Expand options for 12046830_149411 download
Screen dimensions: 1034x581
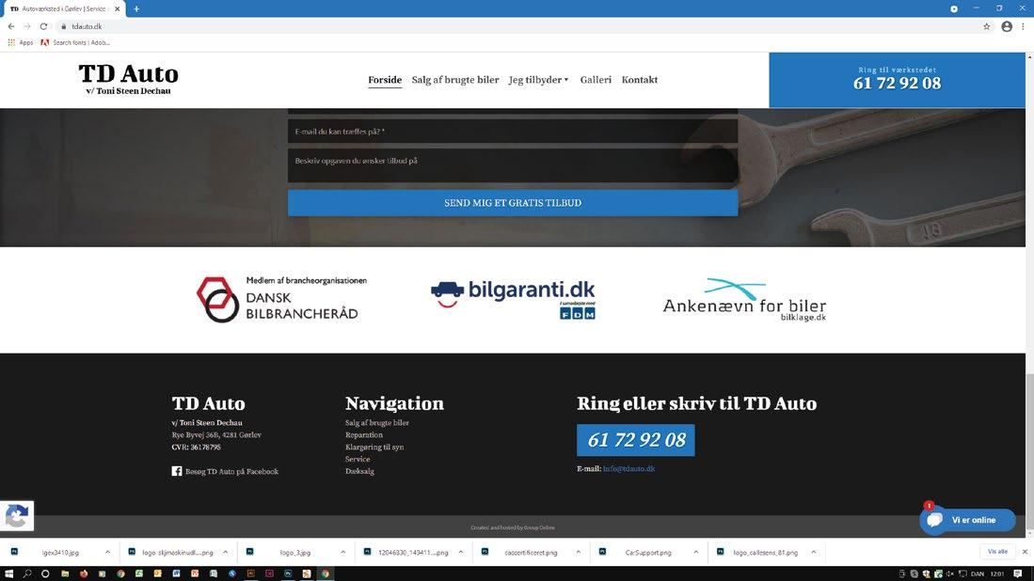click(460, 552)
